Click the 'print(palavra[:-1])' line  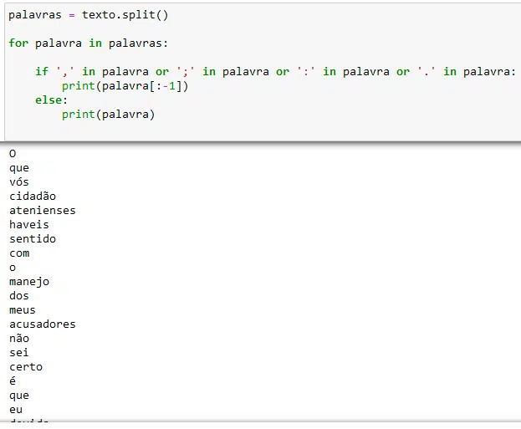click(125, 85)
